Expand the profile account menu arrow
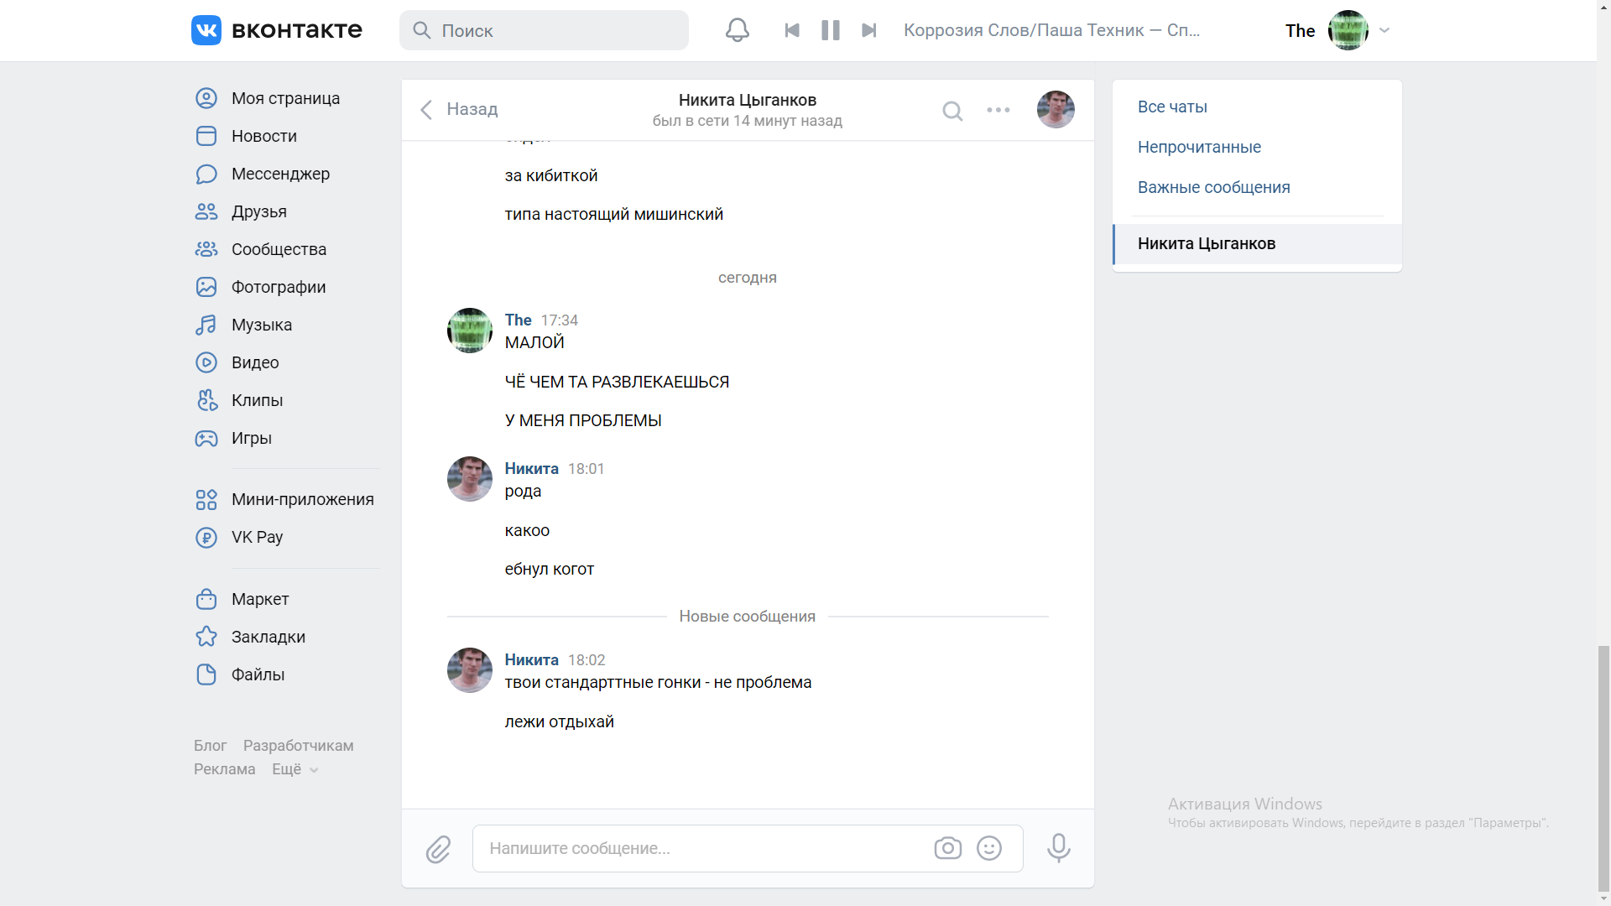 click(1384, 30)
